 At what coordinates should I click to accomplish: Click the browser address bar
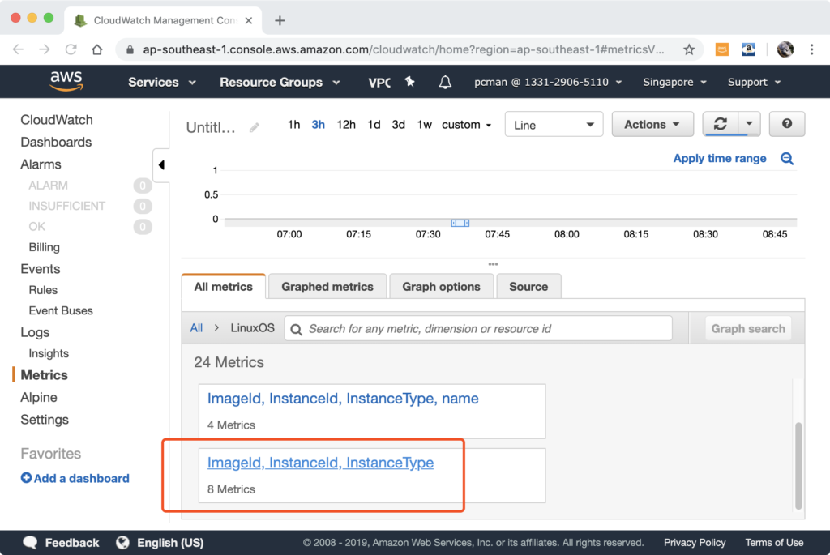[x=404, y=49]
